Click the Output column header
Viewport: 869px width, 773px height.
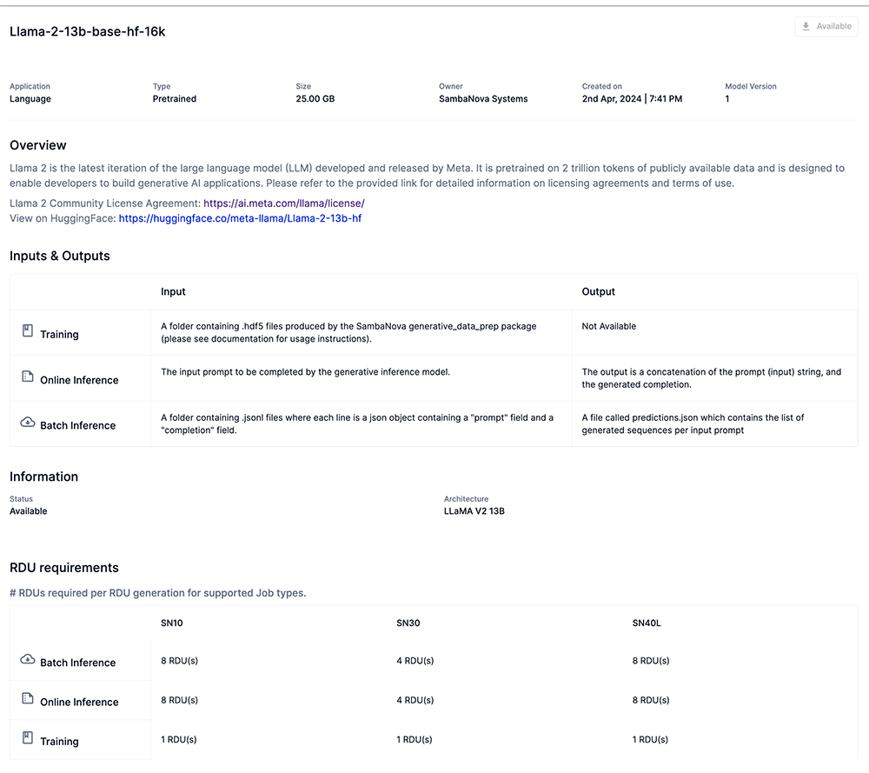point(598,292)
